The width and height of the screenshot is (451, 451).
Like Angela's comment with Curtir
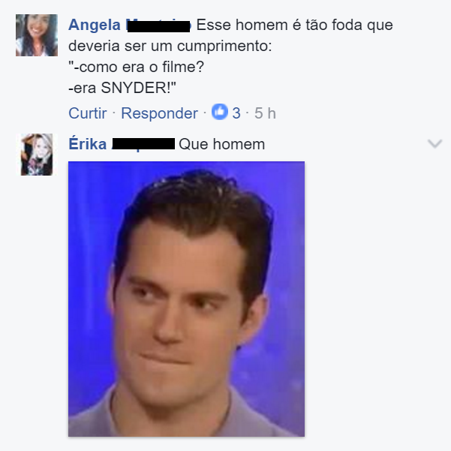88,113
